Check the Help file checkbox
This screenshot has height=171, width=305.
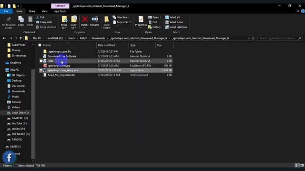click(41, 61)
